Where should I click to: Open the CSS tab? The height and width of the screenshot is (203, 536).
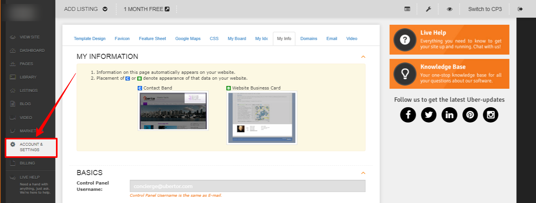click(x=214, y=38)
